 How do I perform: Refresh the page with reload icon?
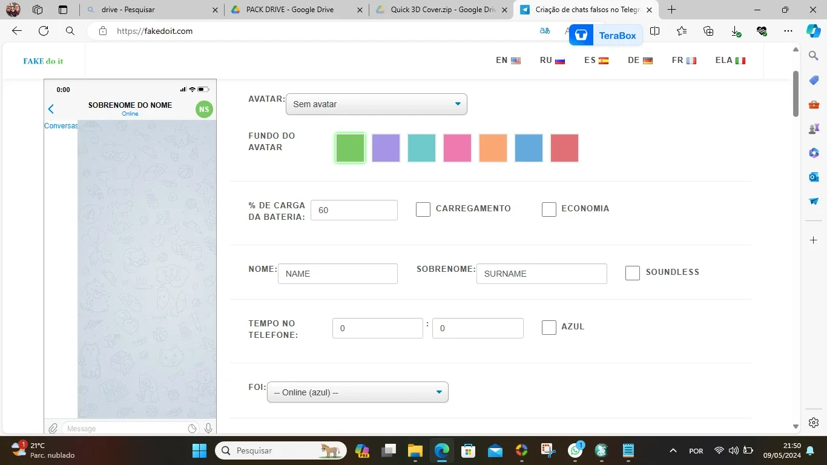click(44, 31)
